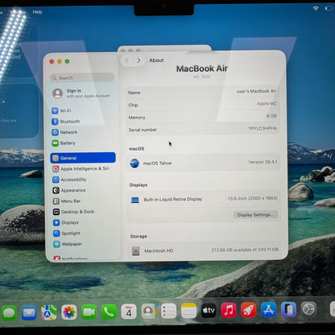Launch Reminders from the Dock

[x=168, y=311]
